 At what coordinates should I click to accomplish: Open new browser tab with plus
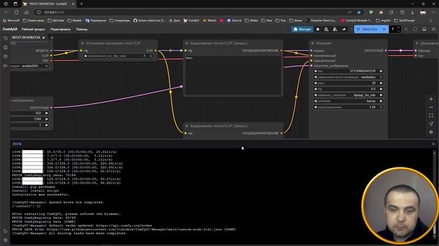(81, 4)
